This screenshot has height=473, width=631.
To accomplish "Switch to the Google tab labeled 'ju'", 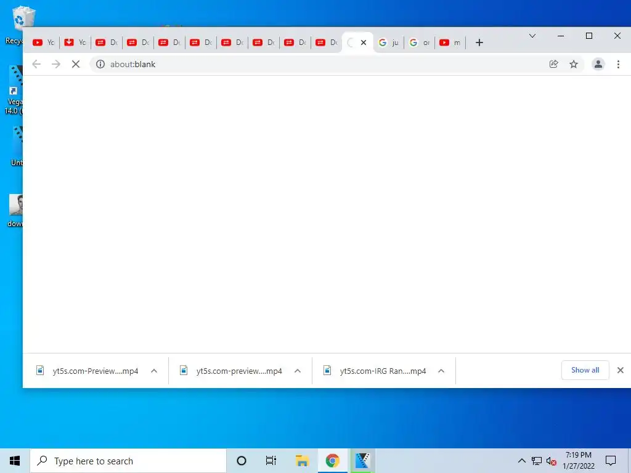I will pos(388,42).
